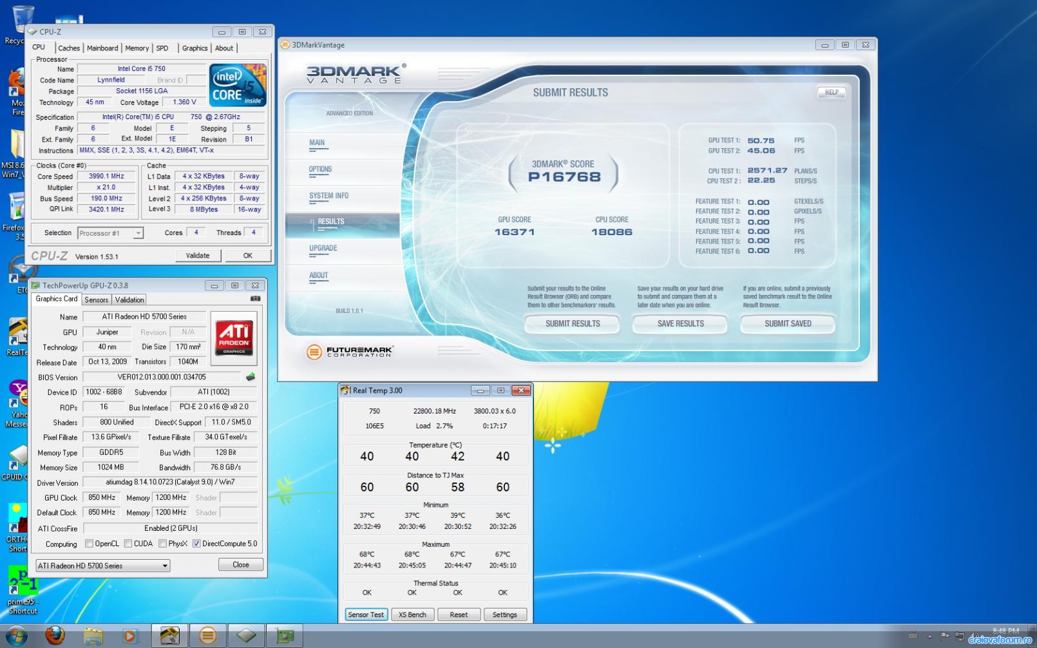Viewport: 1037px width, 648px height.
Task: Click the SUBMIT RESULTS button
Action: 573,323
